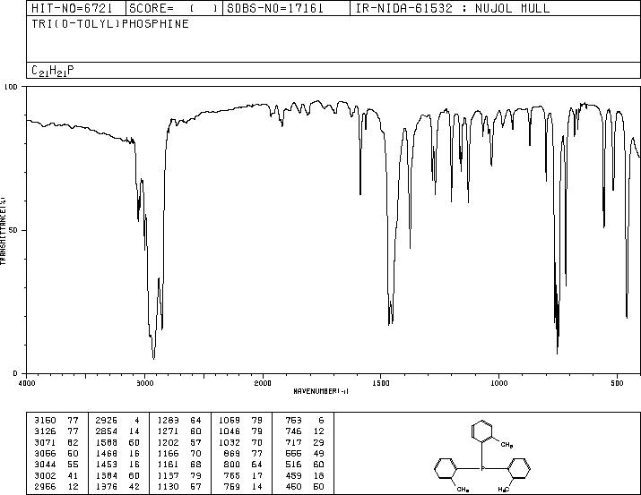Click the 500 wavenumber axis label
641x495 pixels.
tap(617, 383)
